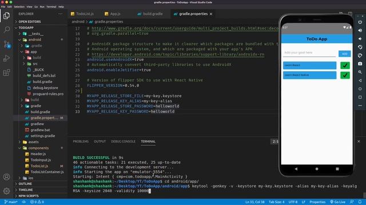Click the emulator sidebar Home circle
This screenshot has height=205, width=366.
point(360,89)
